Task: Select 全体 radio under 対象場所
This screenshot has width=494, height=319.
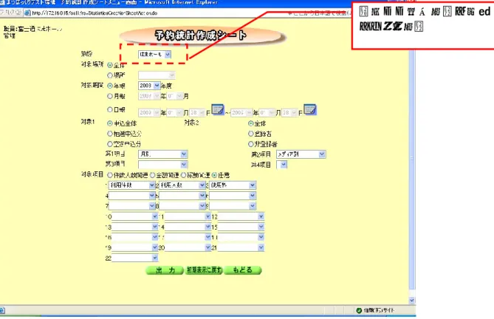Action: pyautogui.click(x=110, y=65)
